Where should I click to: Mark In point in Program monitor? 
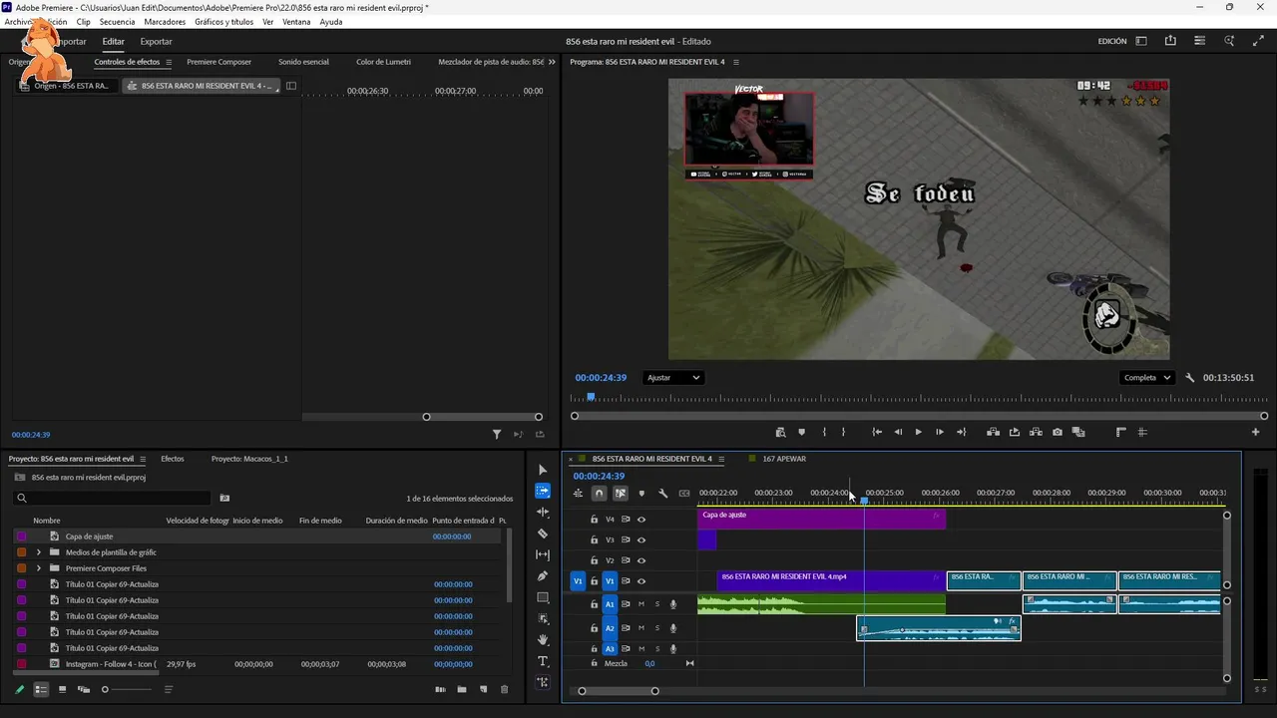824,432
